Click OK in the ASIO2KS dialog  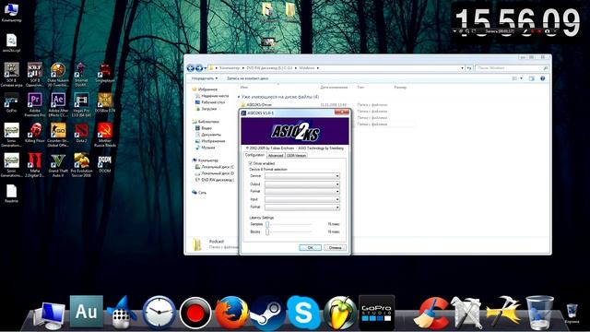click(x=310, y=248)
